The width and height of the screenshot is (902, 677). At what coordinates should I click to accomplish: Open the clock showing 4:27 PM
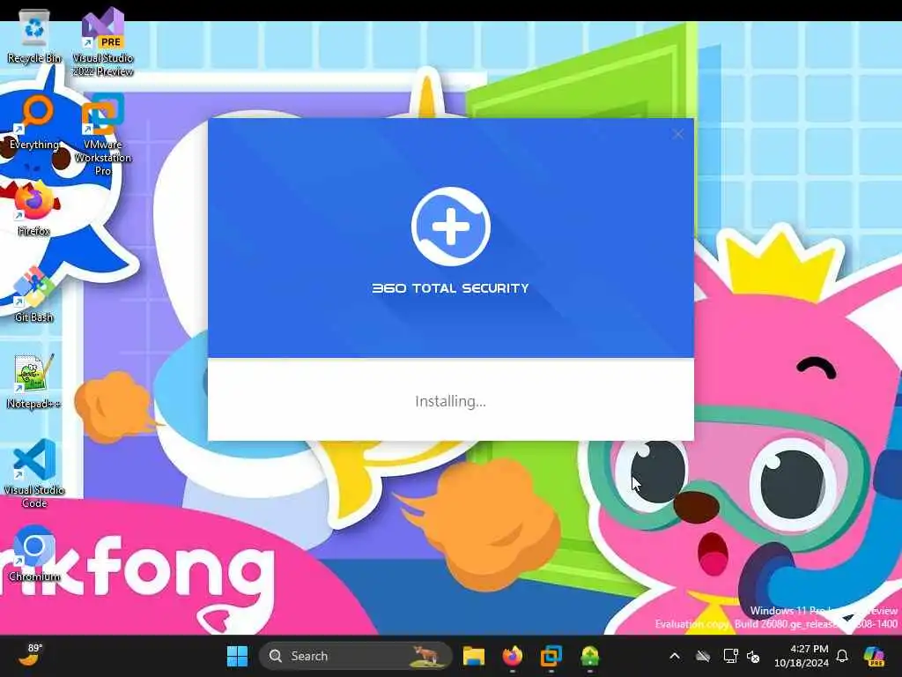(802, 656)
